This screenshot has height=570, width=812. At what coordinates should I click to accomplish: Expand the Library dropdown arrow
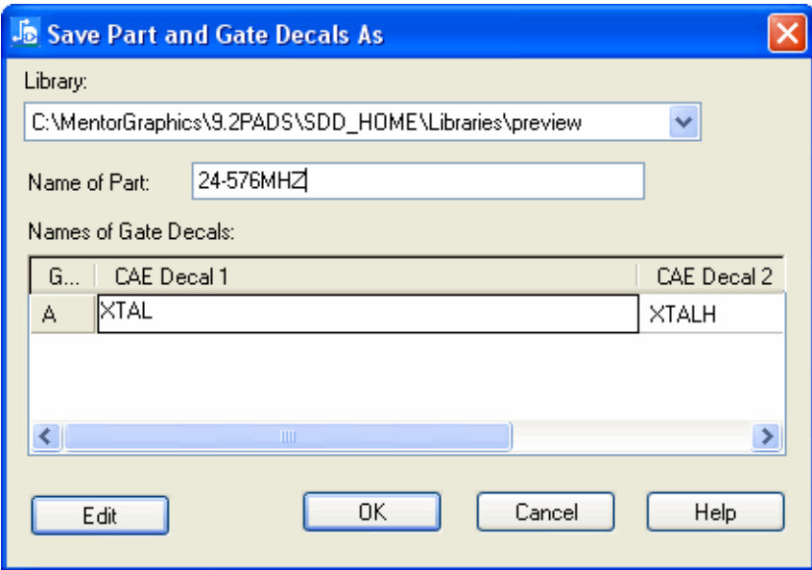(682, 123)
